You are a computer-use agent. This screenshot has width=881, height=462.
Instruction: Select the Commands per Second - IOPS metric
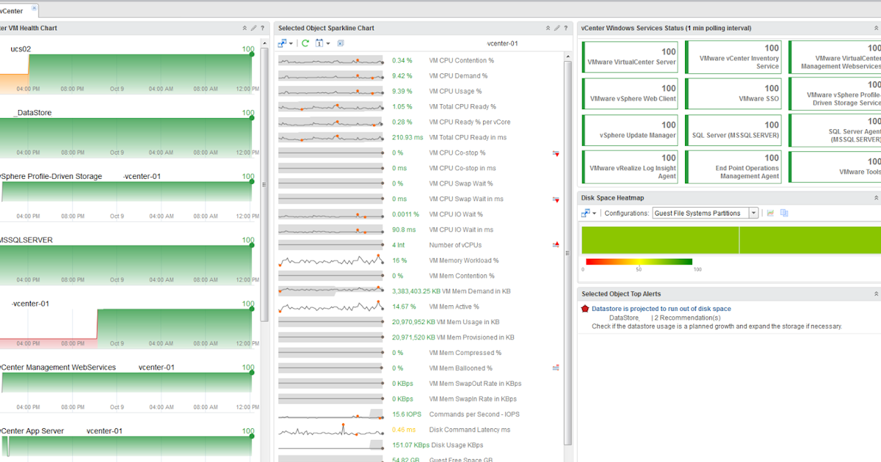[x=474, y=414]
